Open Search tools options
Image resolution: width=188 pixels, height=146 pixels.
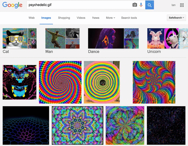click(x=129, y=18)
